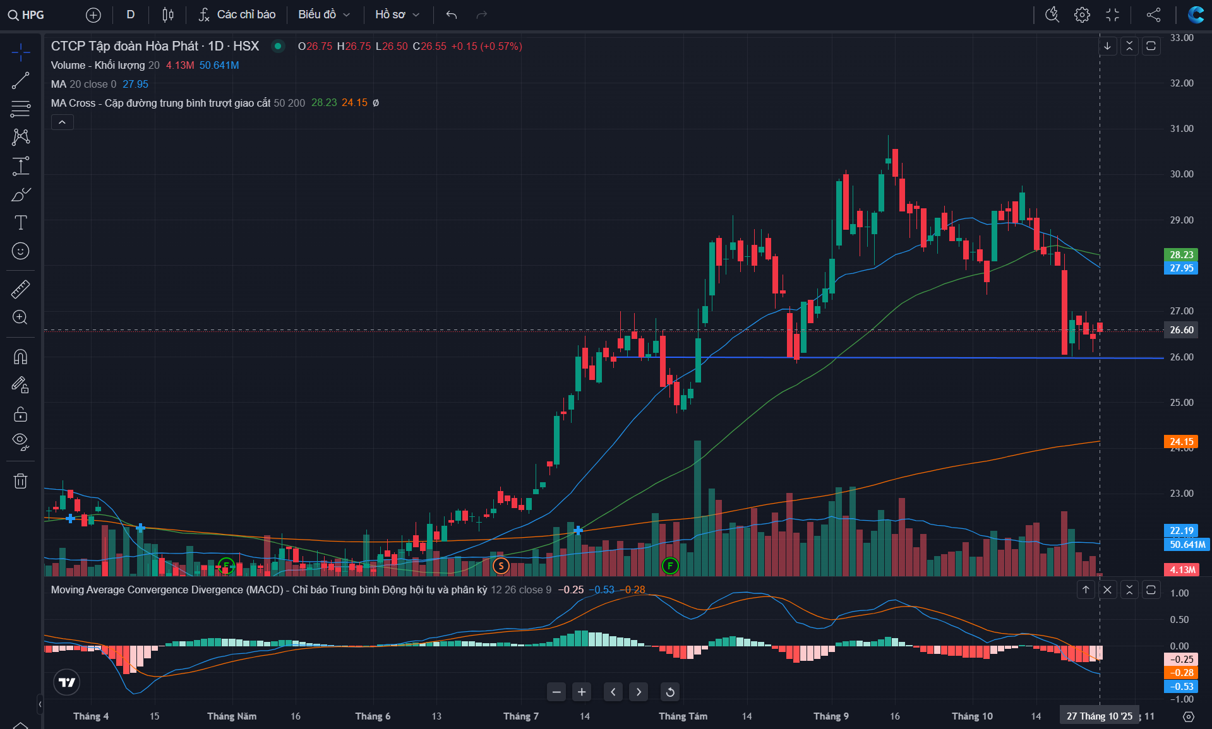The height and width of the screenshot is (729, 1212).
Task: Toggle fullscreen mode
Action: coord(1113,15)
